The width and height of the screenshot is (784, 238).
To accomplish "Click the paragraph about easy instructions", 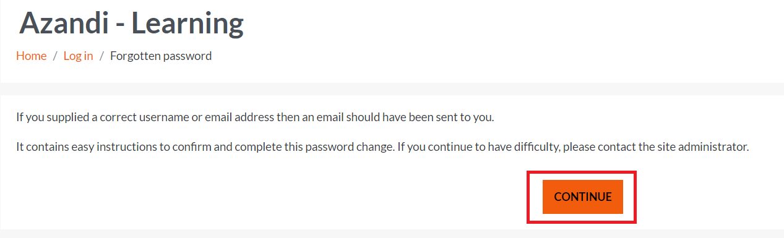I will [382, 148].
